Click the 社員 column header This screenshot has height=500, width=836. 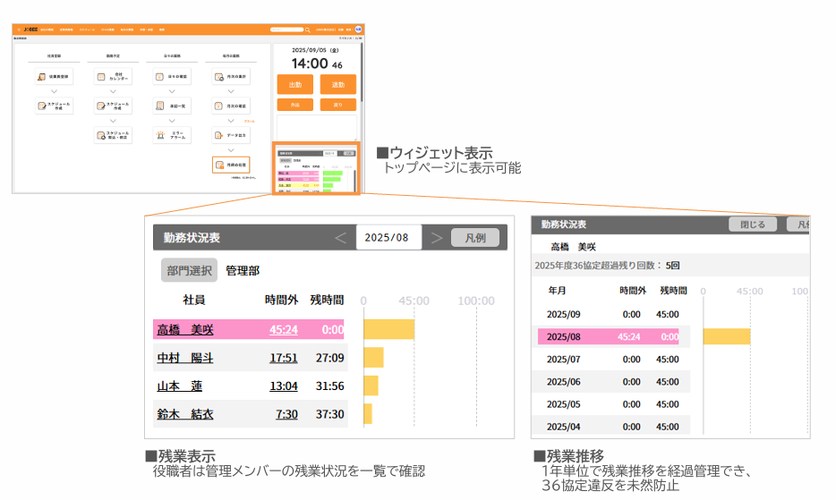pos(193,300)
